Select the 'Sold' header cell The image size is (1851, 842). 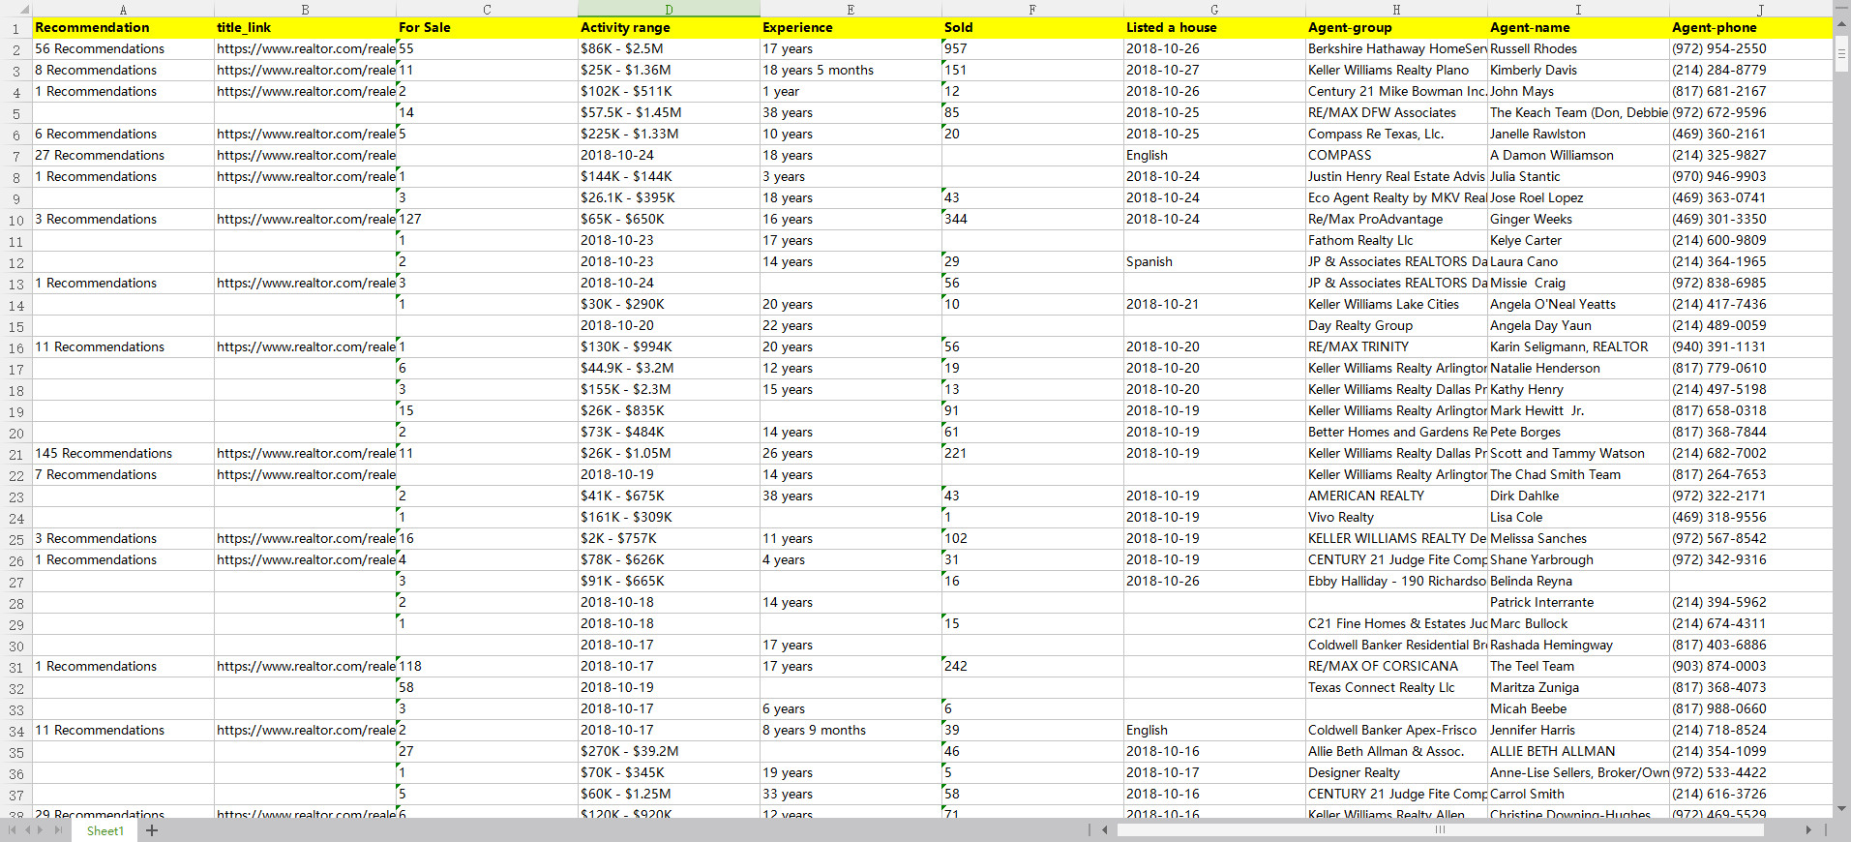(x=1032, y=28)
